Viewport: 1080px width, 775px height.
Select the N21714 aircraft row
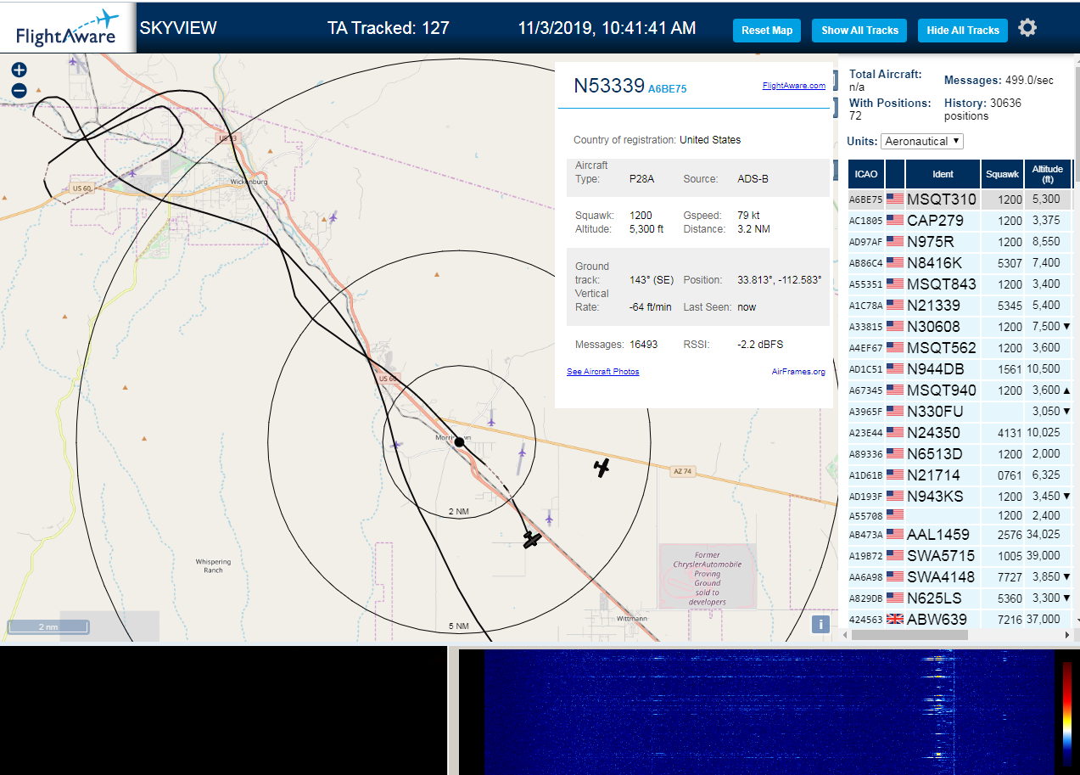960,475
